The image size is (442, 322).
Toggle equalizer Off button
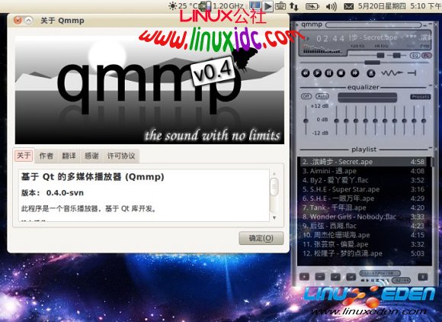[x=306, y=96]
